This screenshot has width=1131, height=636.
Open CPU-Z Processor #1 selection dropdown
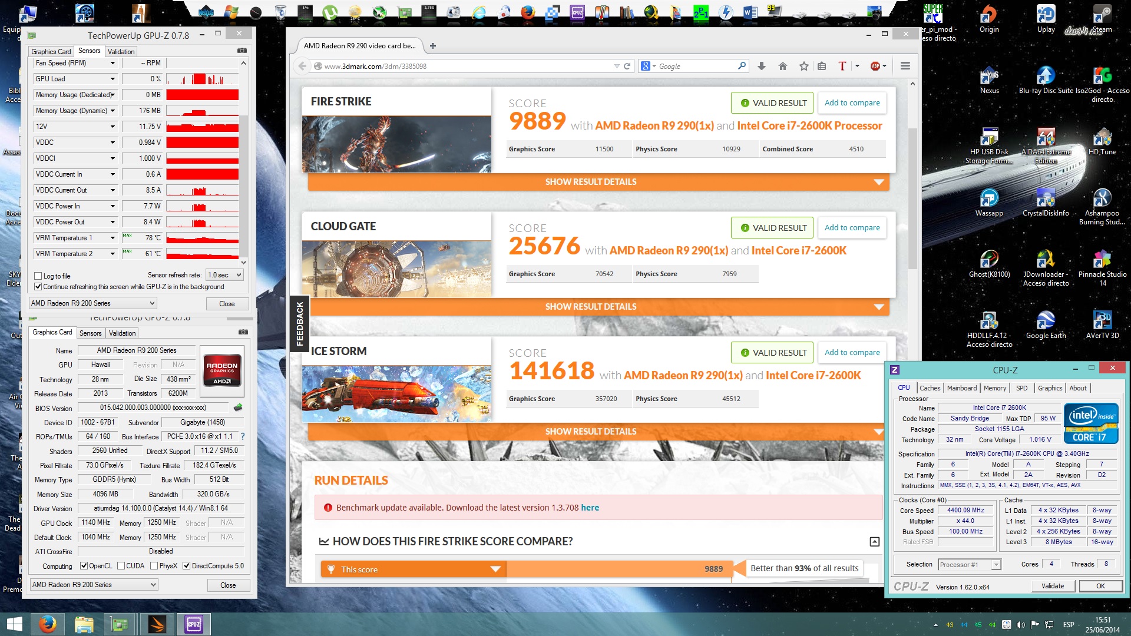(969, 565)
